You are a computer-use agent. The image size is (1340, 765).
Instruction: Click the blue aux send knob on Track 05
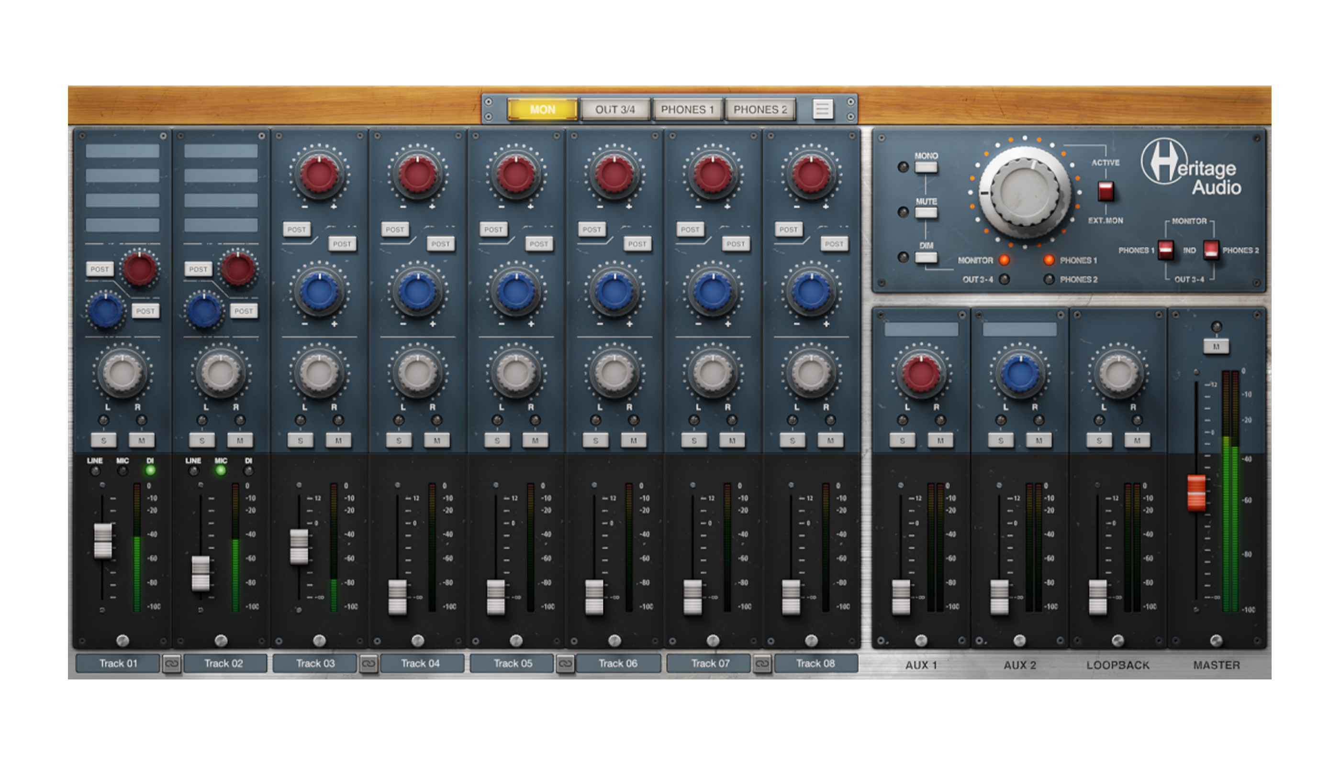coord(516,291)
